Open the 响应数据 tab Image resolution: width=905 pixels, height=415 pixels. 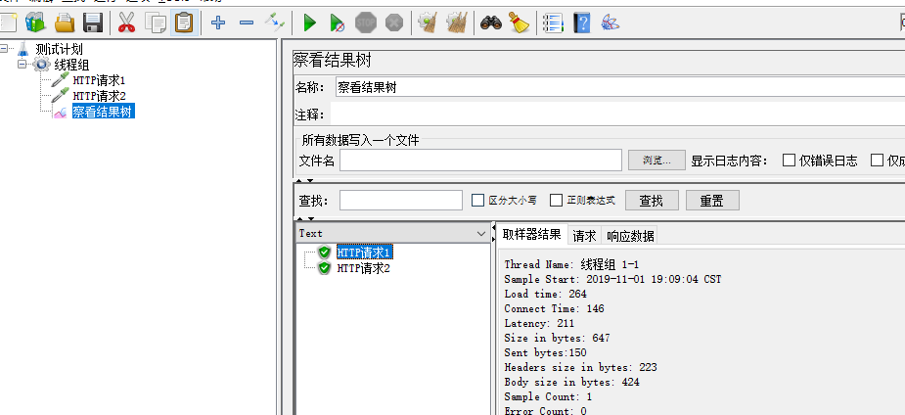click(x=630, y=235)
